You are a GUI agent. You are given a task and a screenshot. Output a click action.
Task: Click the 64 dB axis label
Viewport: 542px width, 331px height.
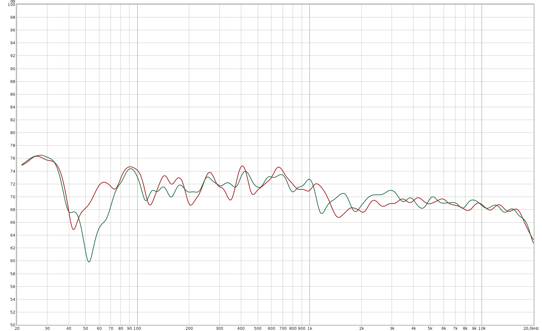pyautogui.click(x=12, y=235)
